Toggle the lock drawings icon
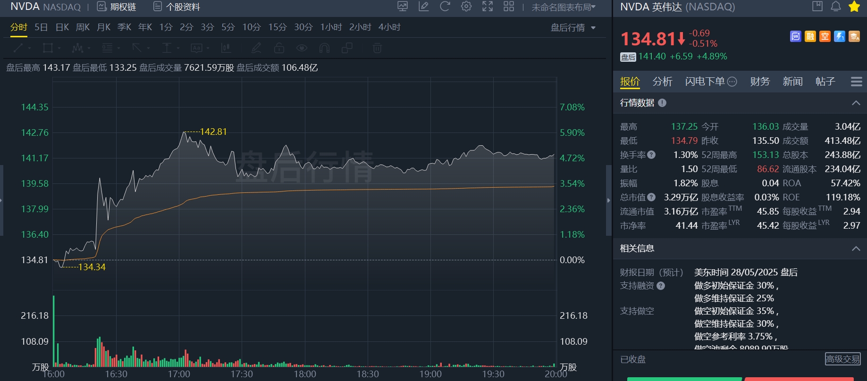Viewport: 867px width, 381px height. coord(279,48)
